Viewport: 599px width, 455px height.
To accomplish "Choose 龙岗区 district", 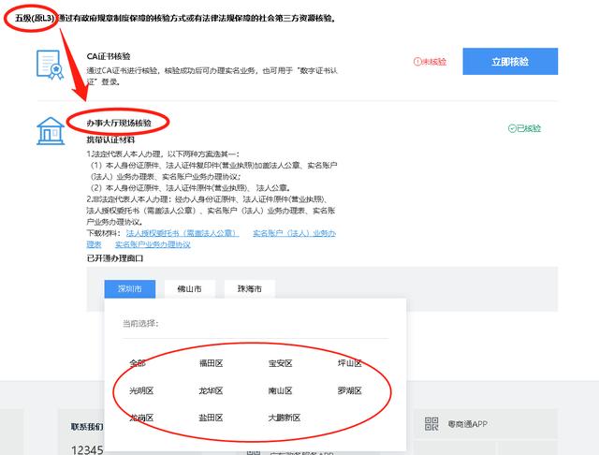I will coord(141,418).
